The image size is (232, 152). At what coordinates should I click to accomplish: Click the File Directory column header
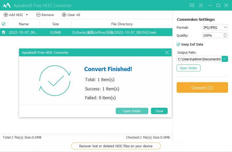point(122,24)
